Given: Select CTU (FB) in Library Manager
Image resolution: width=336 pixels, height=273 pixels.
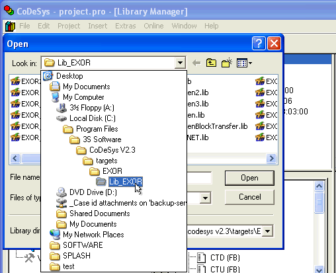Looking at the screenshot, I should point(225,269).
